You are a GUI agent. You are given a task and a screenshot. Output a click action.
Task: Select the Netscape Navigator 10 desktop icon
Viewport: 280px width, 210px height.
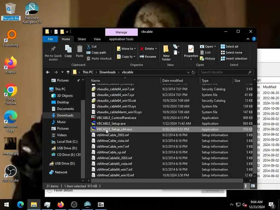coord(32,13)
